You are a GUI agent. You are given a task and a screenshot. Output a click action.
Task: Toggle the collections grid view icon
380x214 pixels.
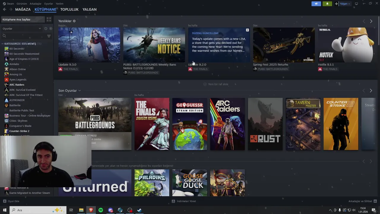point(49,19)
